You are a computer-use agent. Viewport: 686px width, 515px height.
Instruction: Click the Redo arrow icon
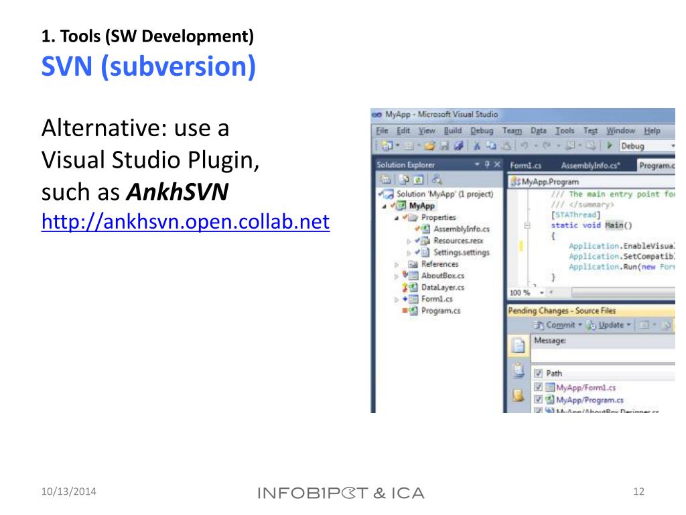pyautogui.click(x=547, y=146)
